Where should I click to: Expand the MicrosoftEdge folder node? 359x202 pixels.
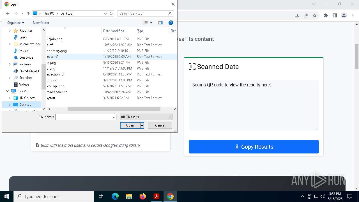[x=10, y=44]
